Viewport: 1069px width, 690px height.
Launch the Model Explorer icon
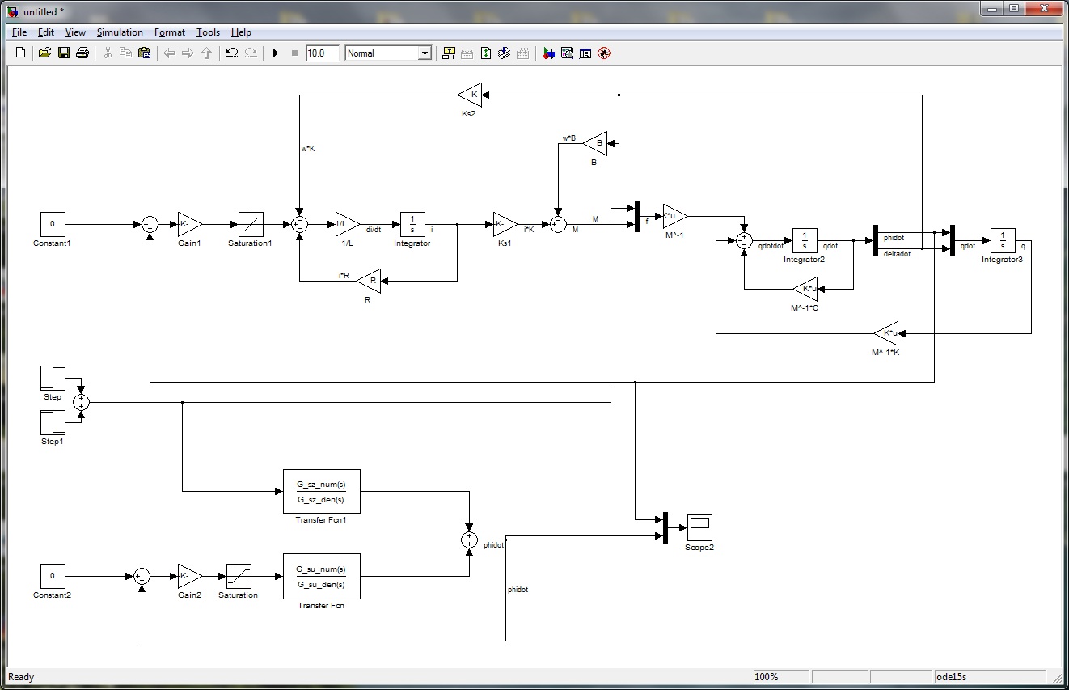pyautogui.click(x=567, y=53)
